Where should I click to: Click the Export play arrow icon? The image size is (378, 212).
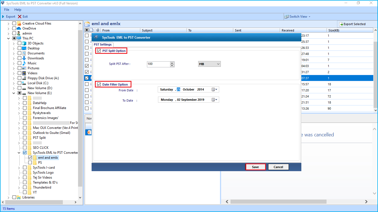(3, 17)
